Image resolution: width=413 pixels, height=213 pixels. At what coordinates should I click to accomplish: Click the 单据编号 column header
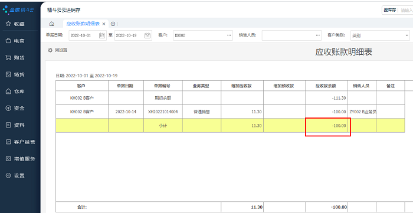coord(163,86)
